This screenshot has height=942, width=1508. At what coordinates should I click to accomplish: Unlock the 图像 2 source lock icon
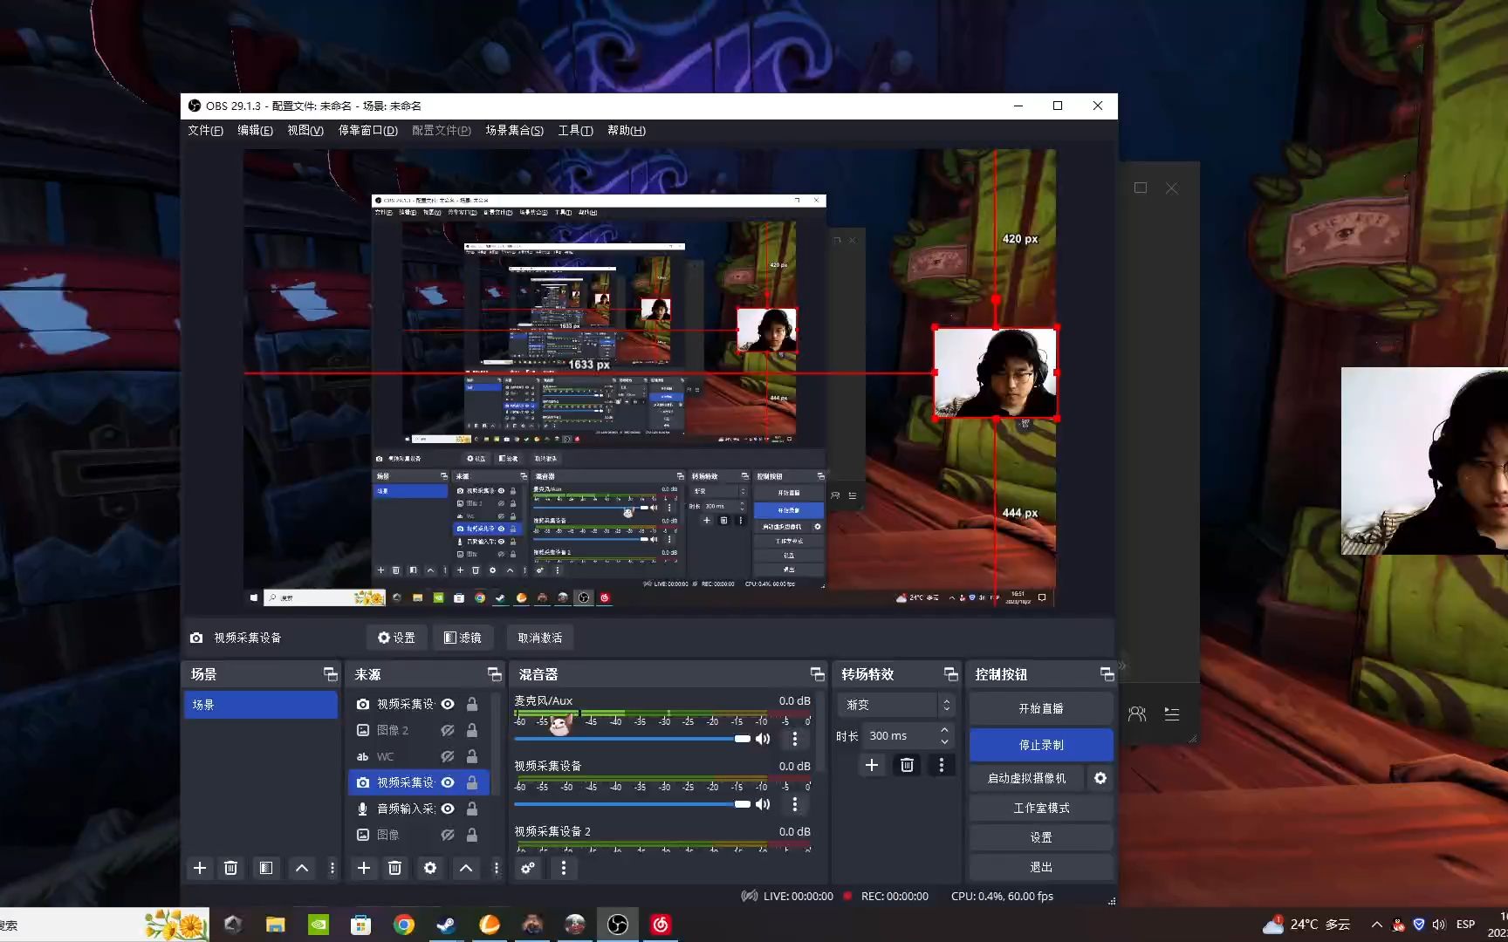tap(471, 730)
